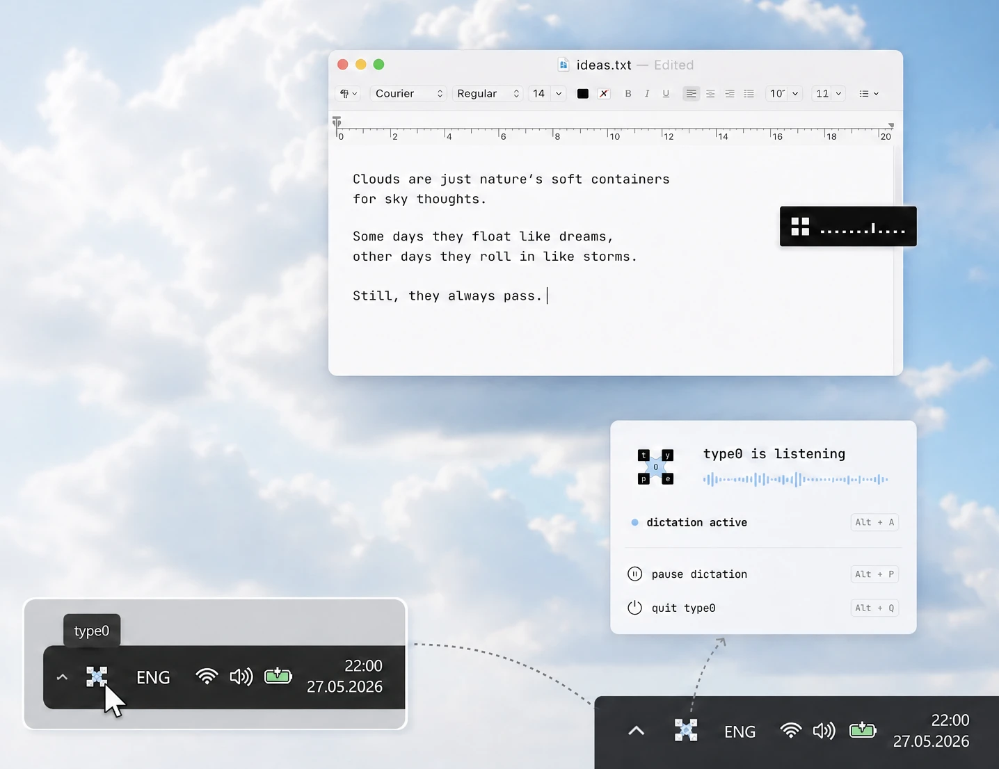999x769 pixels.
Task: Click ENG language indicator in bottom-right taskbar
Action: pyautogui.click(x=740, y=731)
